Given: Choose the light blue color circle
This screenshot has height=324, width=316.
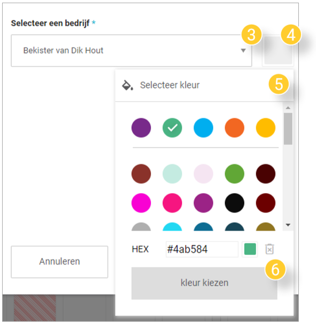Looking at the screenshot, I should click(204, 127).
